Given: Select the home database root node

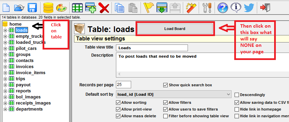Looking at the screenshot, I should [x=16, y=24].
